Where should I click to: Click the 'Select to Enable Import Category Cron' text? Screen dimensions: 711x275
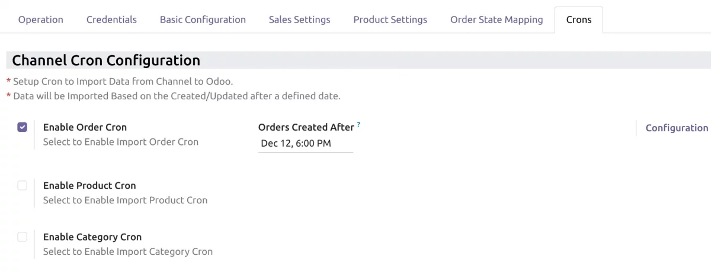click(128, 252)
